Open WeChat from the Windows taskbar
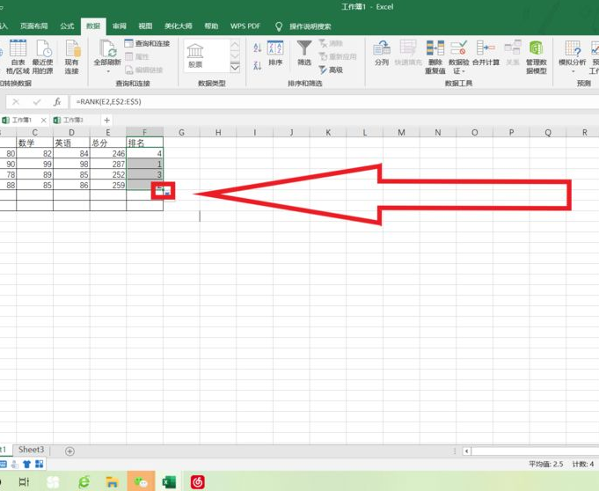This screenshot has height=491, width=599. [141, 481]
